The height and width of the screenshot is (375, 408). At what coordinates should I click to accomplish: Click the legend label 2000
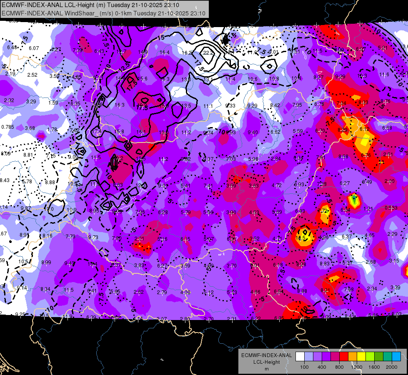click(x=392, y=367)
